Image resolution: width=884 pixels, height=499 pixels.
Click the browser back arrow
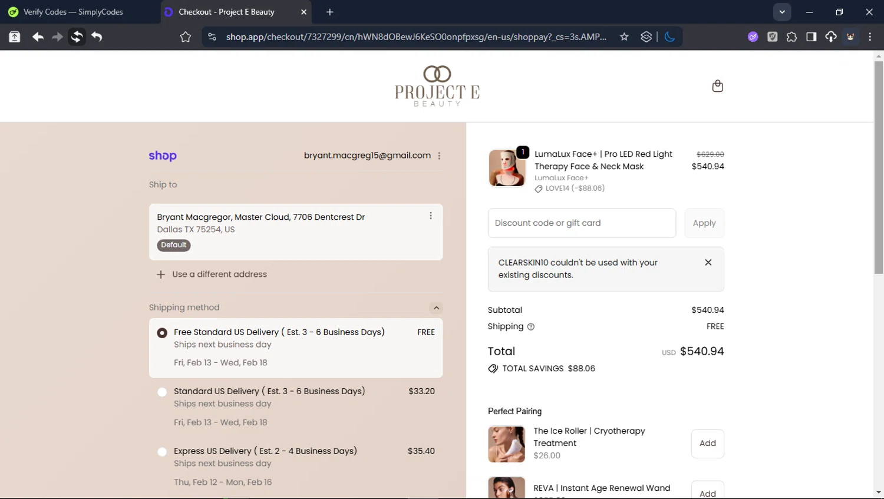tap(38, 37)
